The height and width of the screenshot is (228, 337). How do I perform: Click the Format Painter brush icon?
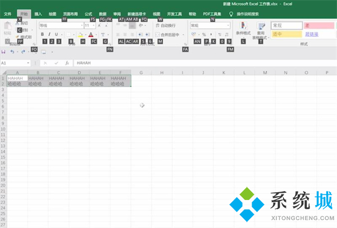17,37
